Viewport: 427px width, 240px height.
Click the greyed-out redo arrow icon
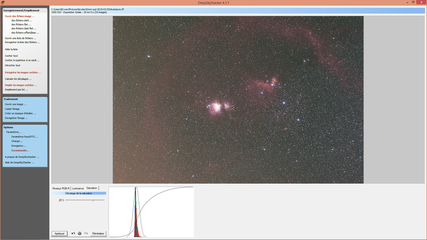point(86,234)
